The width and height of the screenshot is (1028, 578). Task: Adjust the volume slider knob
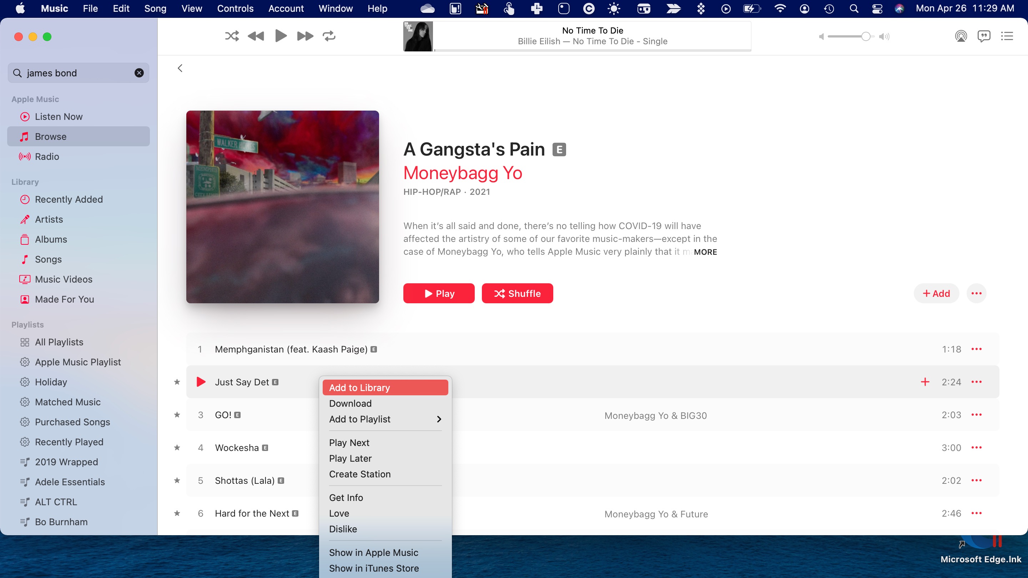point(866,37)
